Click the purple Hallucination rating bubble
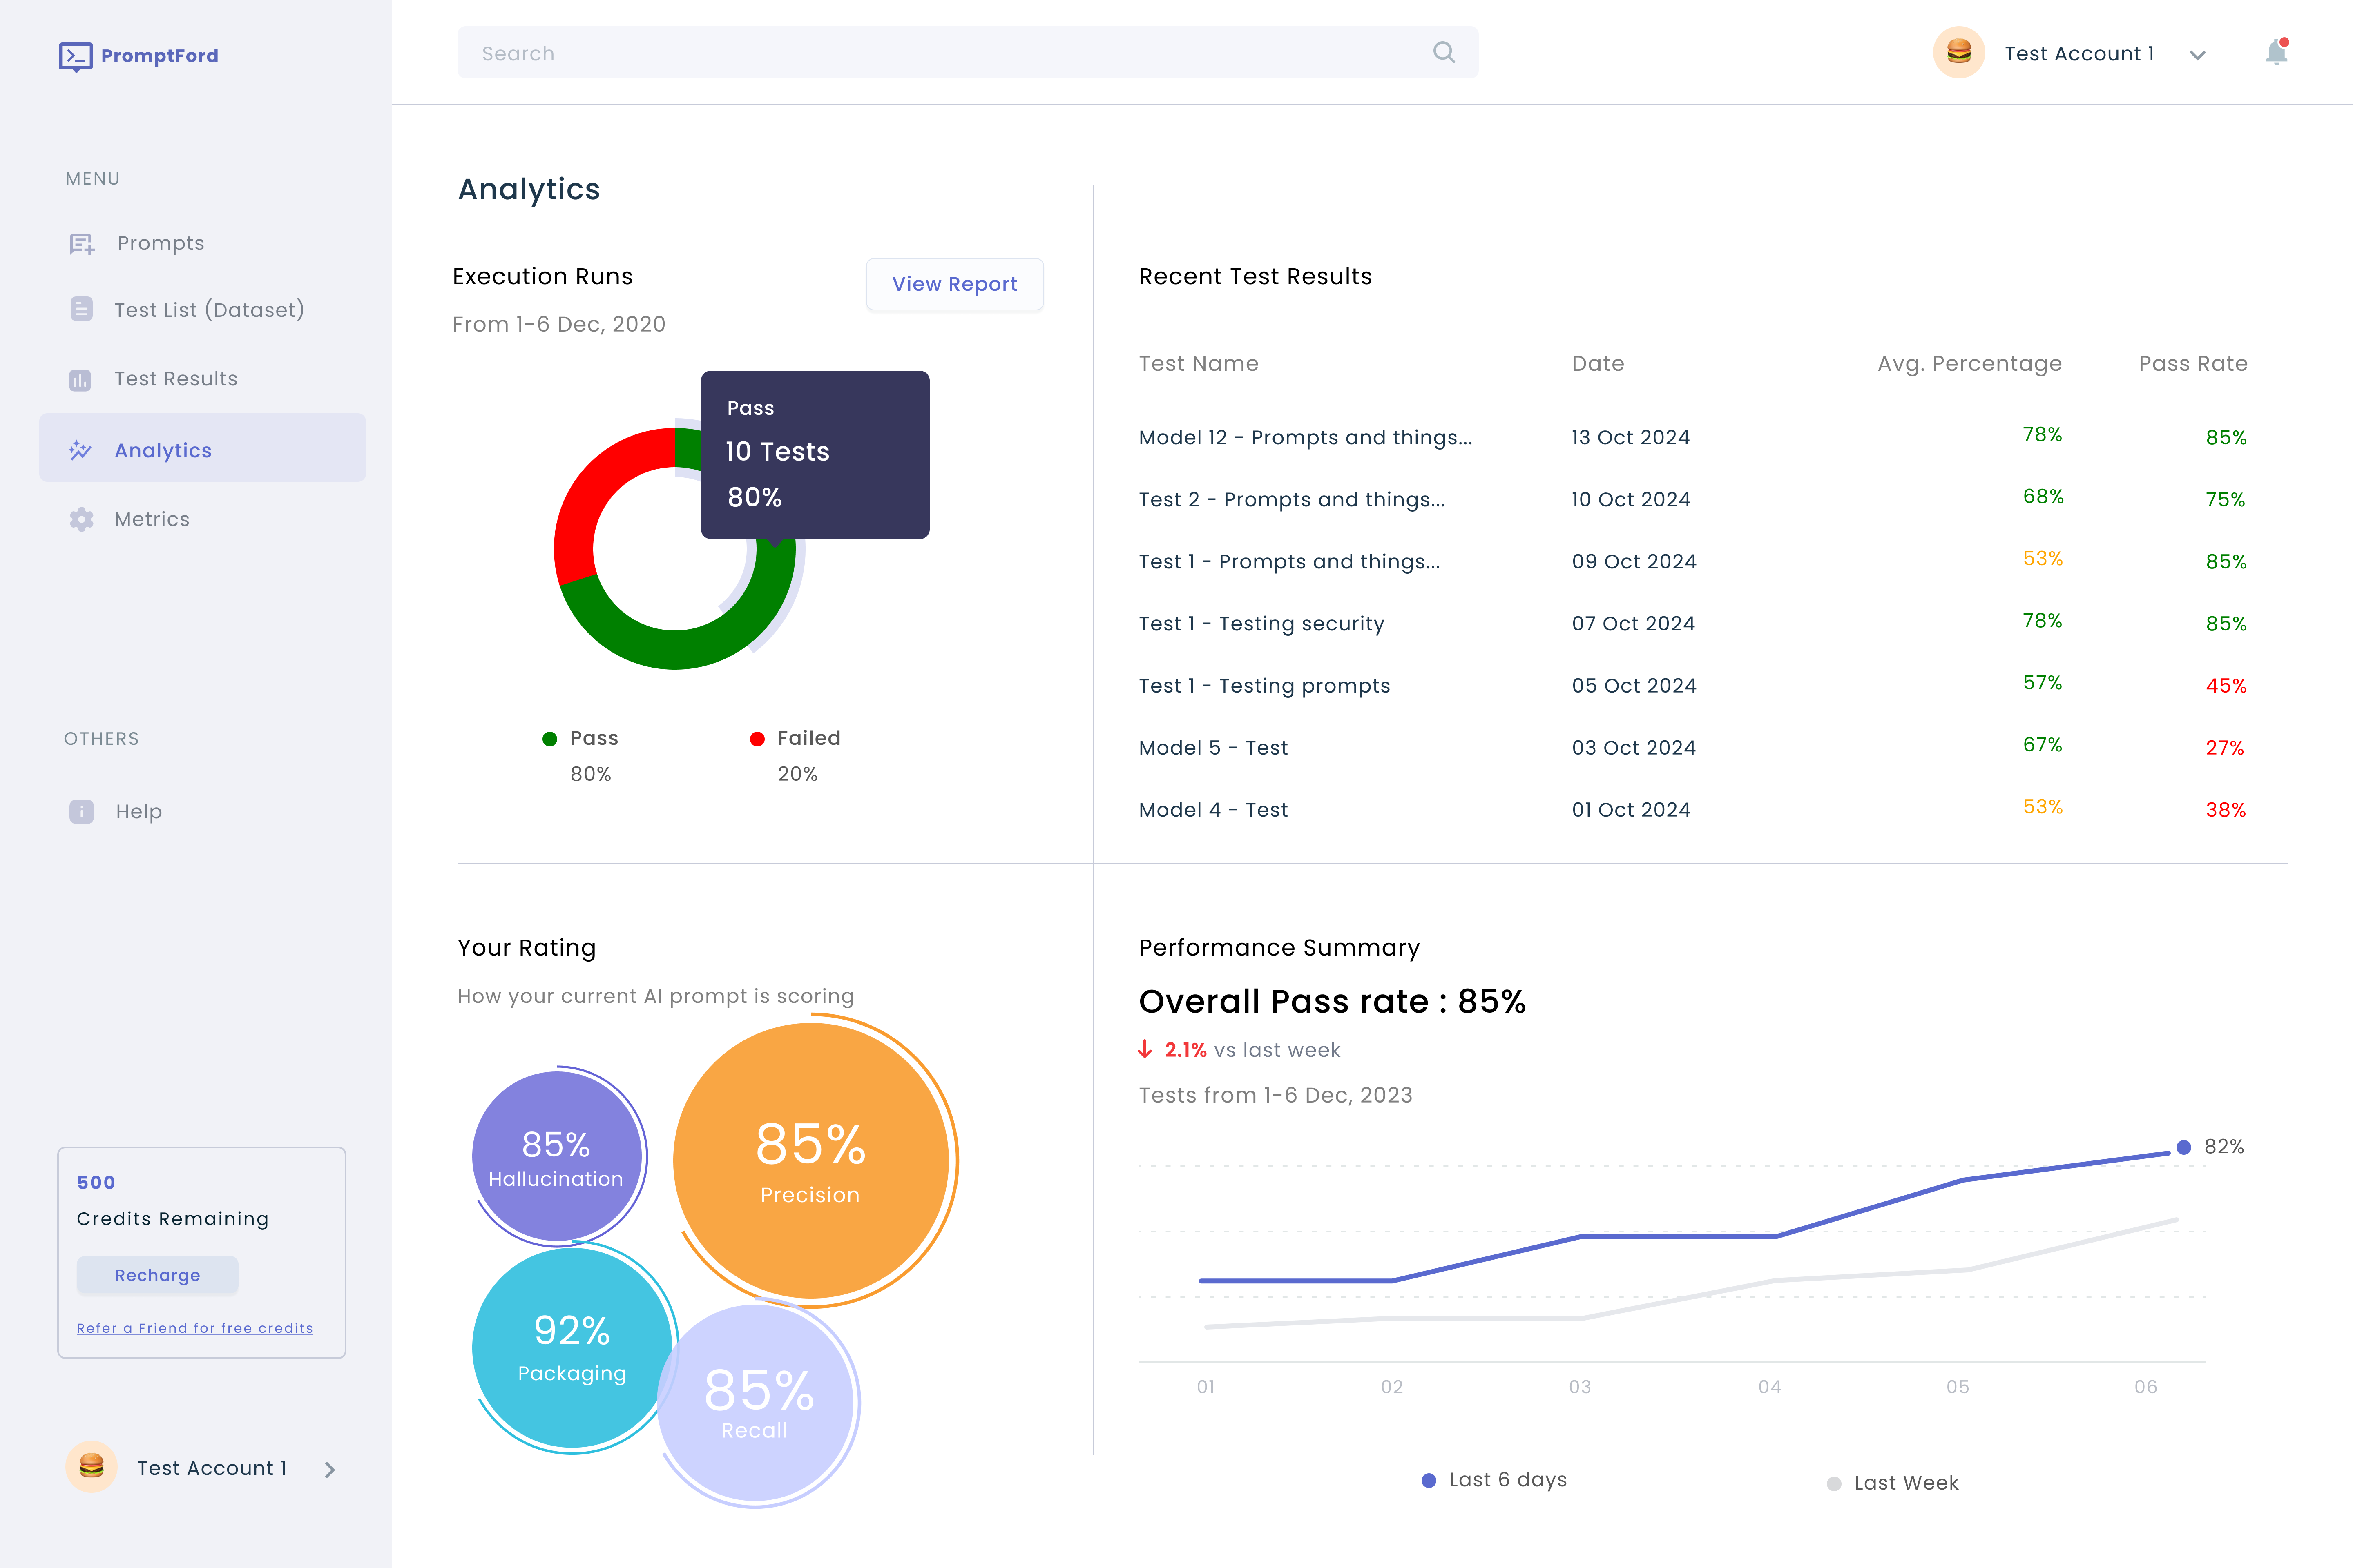2353x1568 pixels. (x=556, y=1156)
